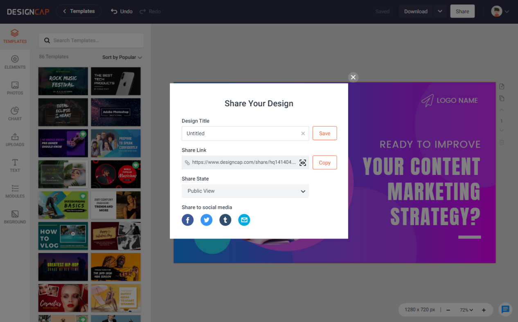This screenshot has height=322, width=518.
Task: Open the Templates sidebar tab
Action: pos(15,36)
